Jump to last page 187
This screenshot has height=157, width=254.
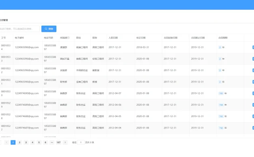58,142
